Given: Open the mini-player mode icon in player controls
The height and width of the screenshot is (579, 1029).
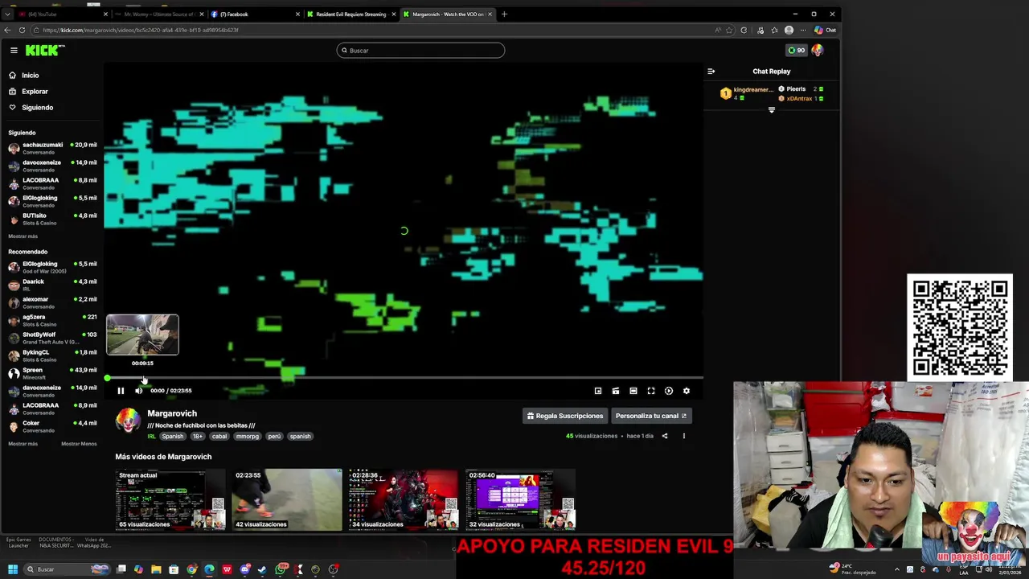Looking at the screenshot, I should 598,391.
